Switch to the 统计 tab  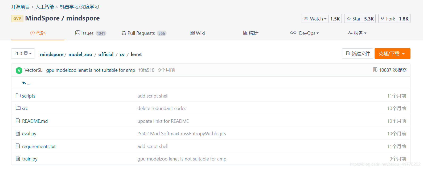coord(250,33)
